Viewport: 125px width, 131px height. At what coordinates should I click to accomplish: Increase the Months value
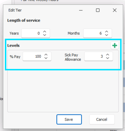[107, 32]
